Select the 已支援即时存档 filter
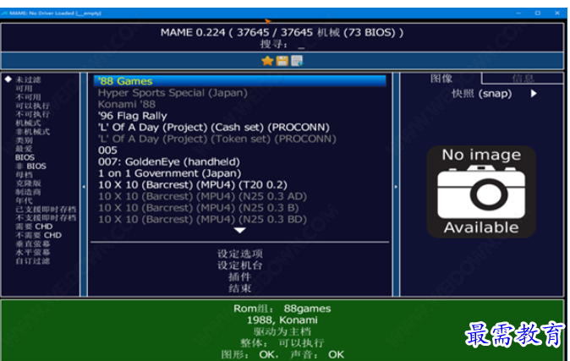This screenshot has height=361, width=570. [x=46, y=210]
